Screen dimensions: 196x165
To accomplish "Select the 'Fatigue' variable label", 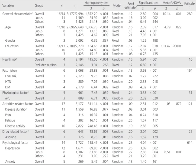I will (x=10, y=120).
